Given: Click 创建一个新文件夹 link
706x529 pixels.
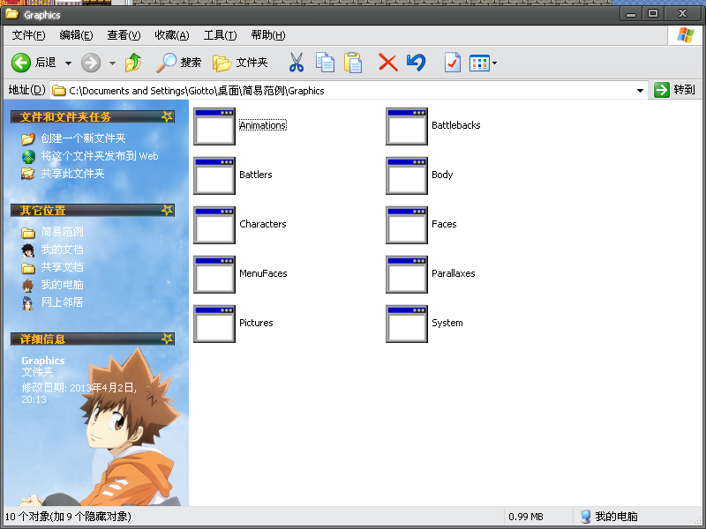Looking at the screenshot, I should 83,138.
